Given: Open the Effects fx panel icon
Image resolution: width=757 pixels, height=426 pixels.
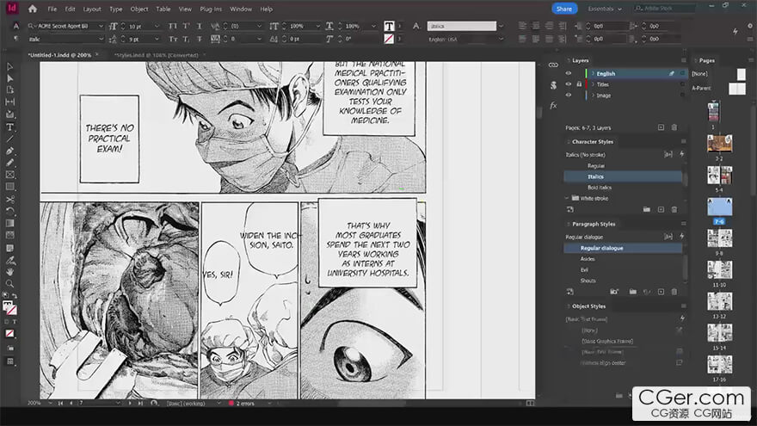Looking at the screenshot, I should (553, 106).
